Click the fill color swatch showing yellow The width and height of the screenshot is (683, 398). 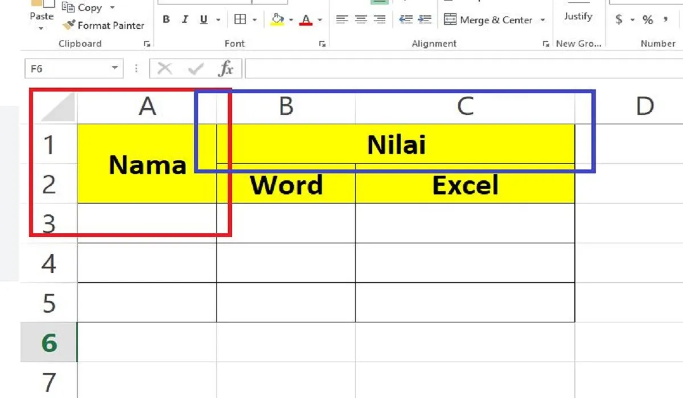coord(278,23)
